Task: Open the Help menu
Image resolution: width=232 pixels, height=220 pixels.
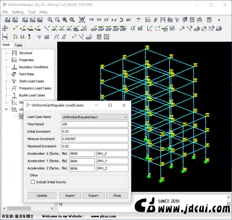Action: point(43,12)
